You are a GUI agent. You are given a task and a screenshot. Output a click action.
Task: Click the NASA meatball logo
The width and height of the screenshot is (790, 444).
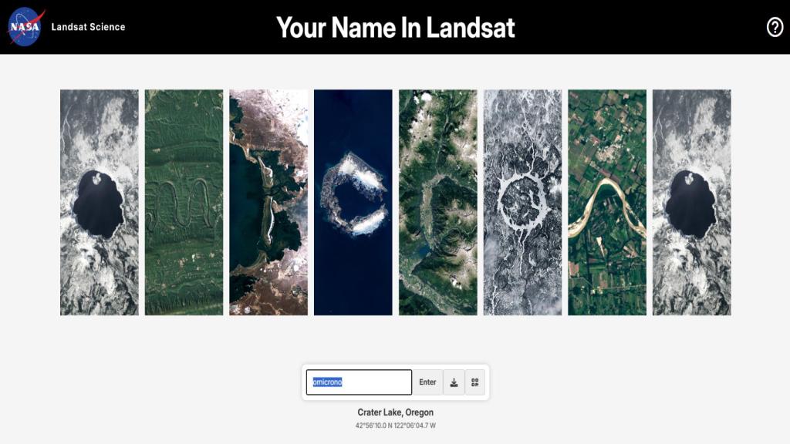(x=25, y=27)
